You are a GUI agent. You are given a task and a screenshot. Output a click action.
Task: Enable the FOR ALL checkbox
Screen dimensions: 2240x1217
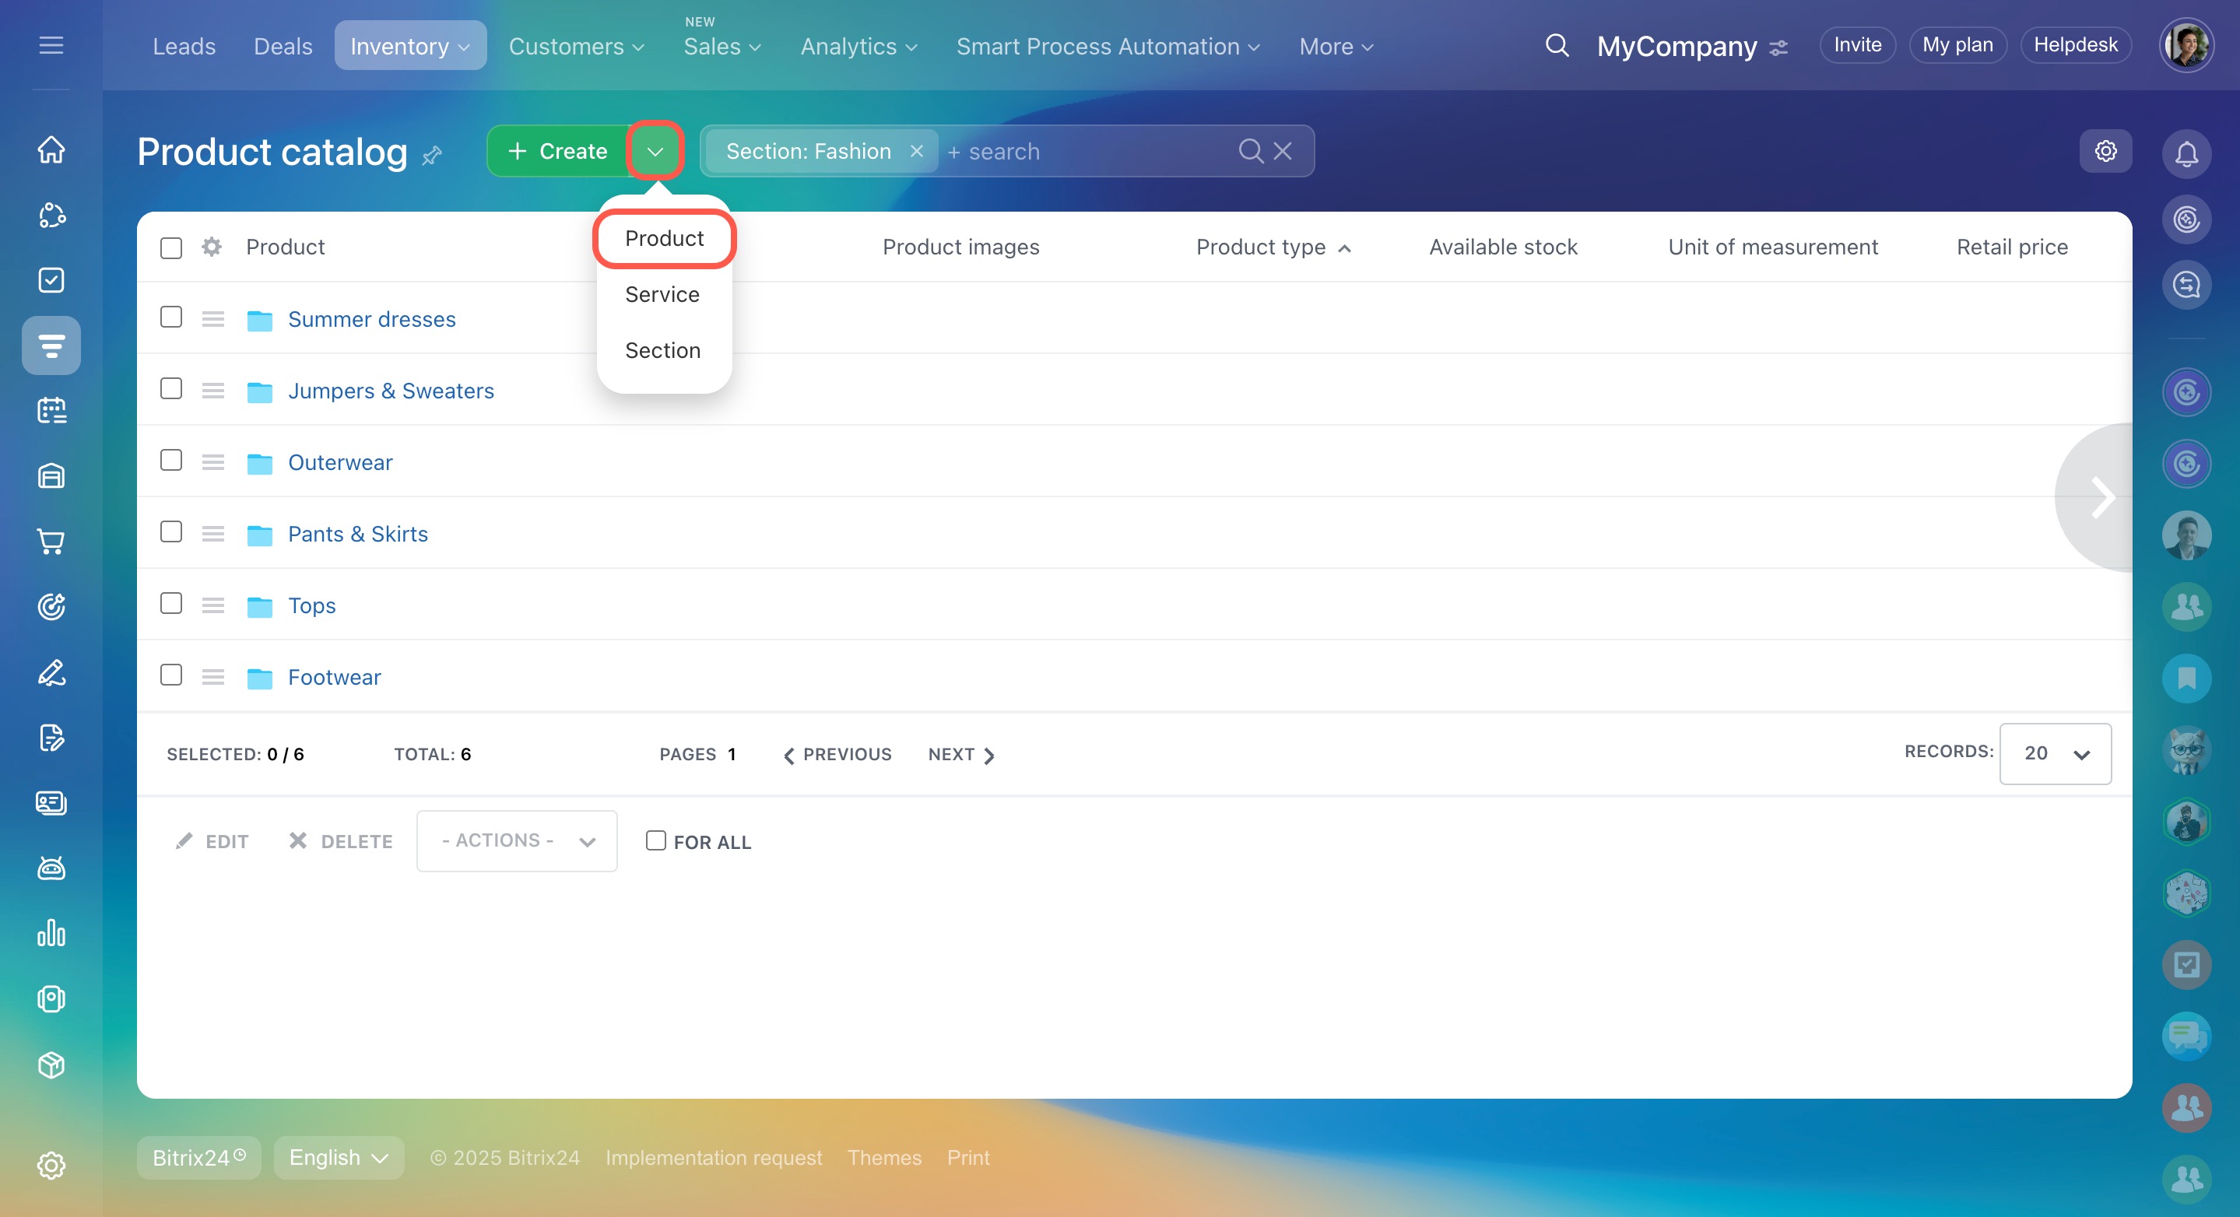click(655, 840)
